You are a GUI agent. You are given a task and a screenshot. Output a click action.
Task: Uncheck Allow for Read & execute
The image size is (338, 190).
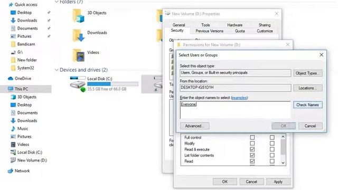[x=252, y=149]
